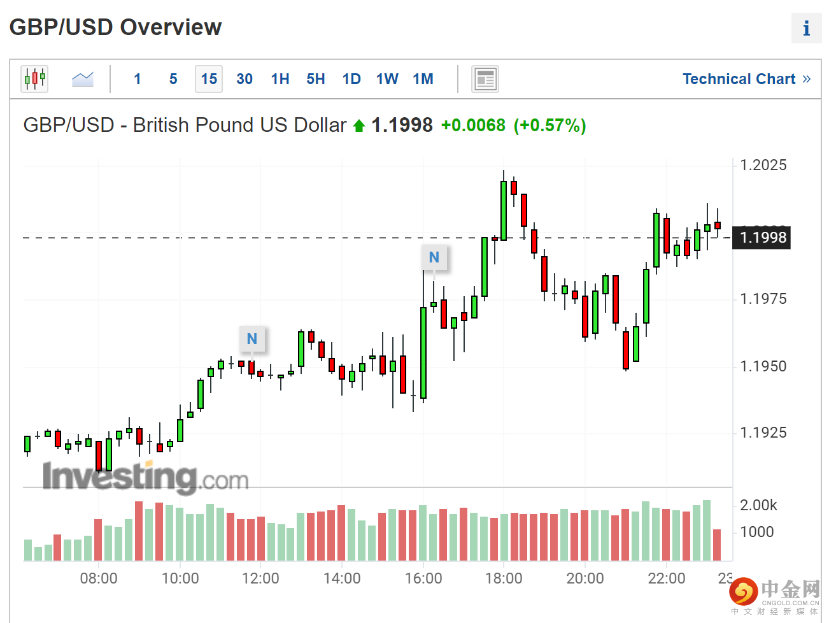Switch to the 30 minute timeframe
The image size is (829, 623).
tap(244, 79)
